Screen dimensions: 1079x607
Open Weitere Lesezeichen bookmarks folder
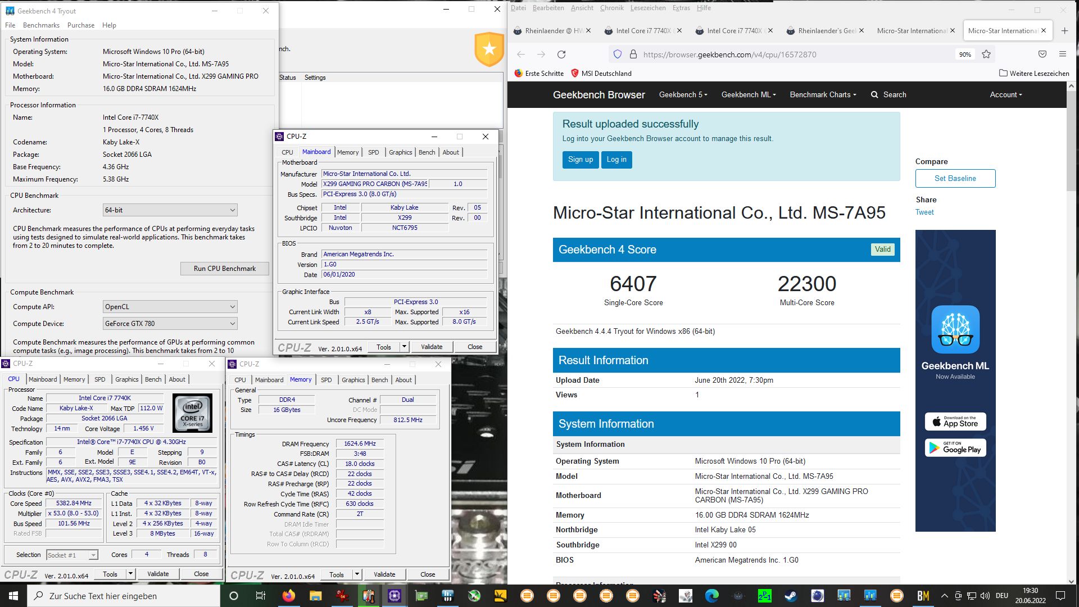coord(1034,74)
